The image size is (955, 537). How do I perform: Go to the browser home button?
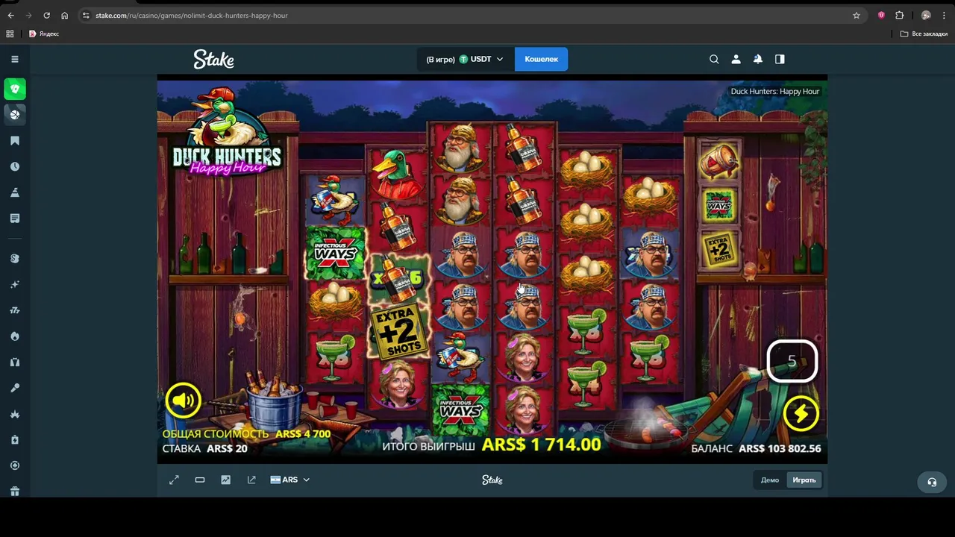64,15
